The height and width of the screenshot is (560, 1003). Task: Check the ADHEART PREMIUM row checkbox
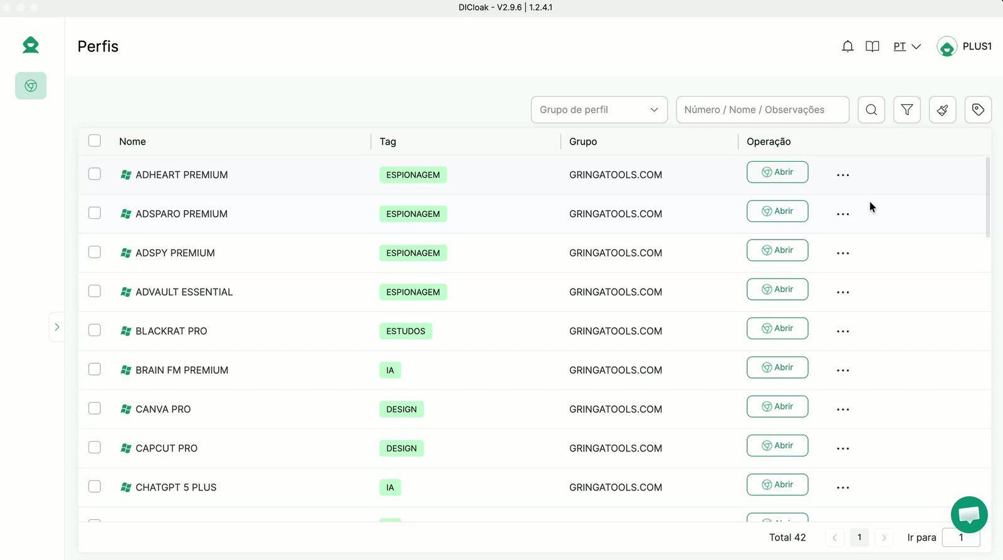pos(95,174)
